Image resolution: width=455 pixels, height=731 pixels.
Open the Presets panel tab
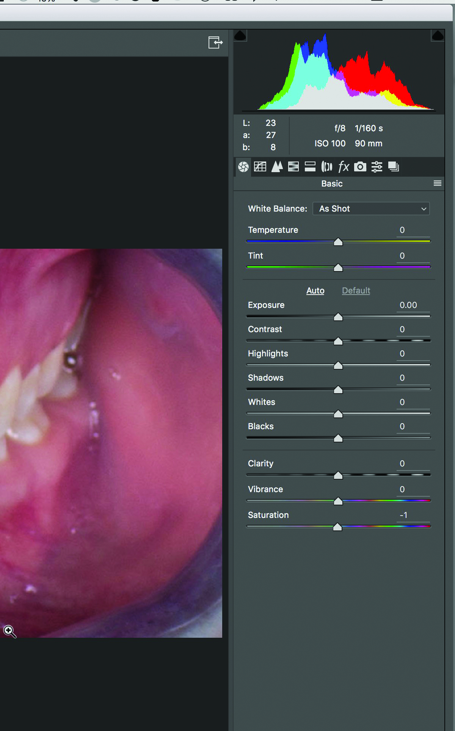(x=377, y=166)
